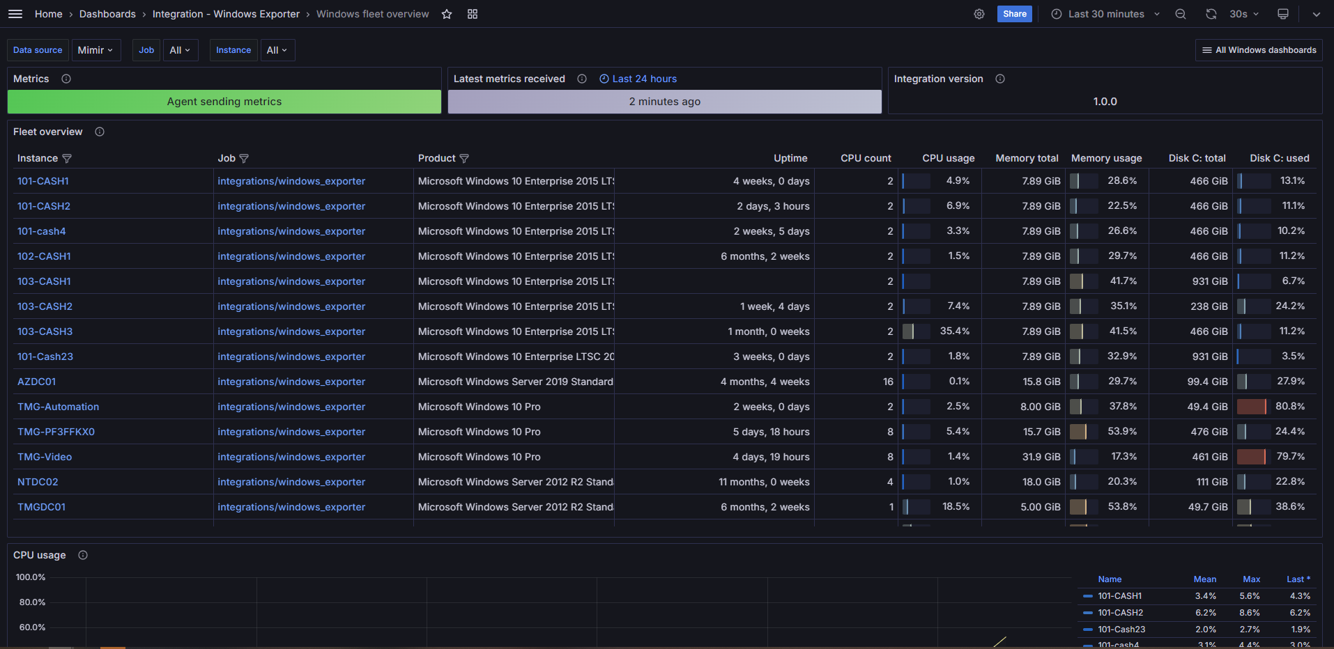
Task: Sort the table by Uptime column
Action: tap(790, 158)
